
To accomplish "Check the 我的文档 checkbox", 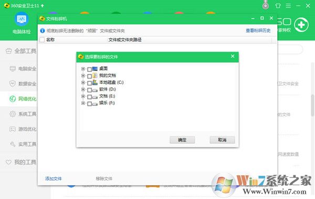I will (x=90, y=76).
